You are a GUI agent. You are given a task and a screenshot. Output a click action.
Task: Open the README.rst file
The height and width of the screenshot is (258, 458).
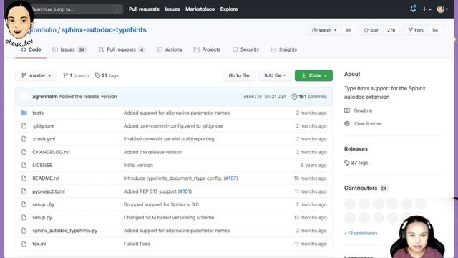(46, 178)
